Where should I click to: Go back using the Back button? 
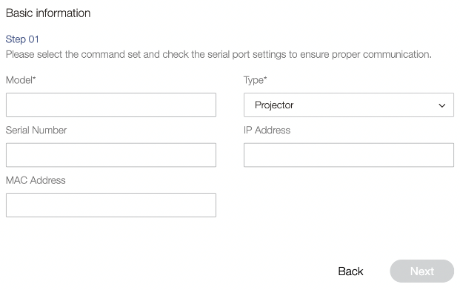[350, 271]
